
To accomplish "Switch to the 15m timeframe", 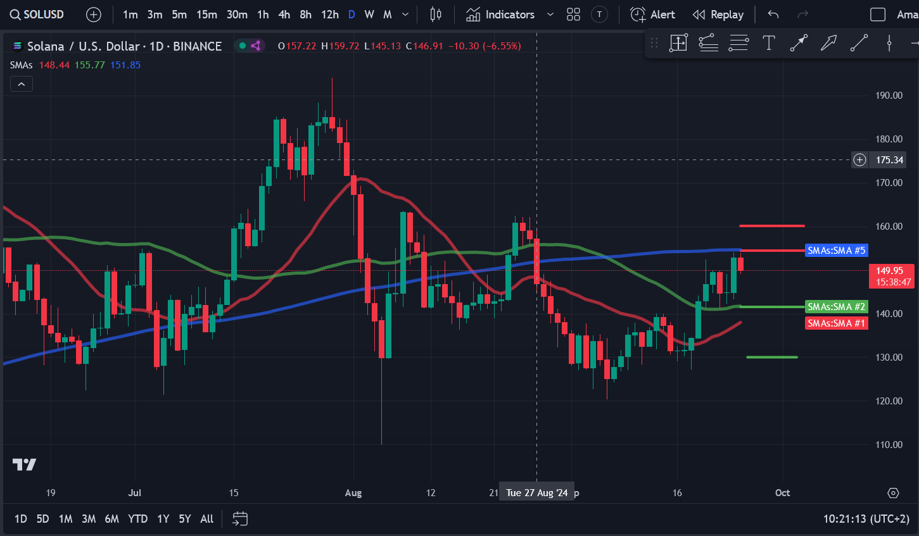I will 206,15.
